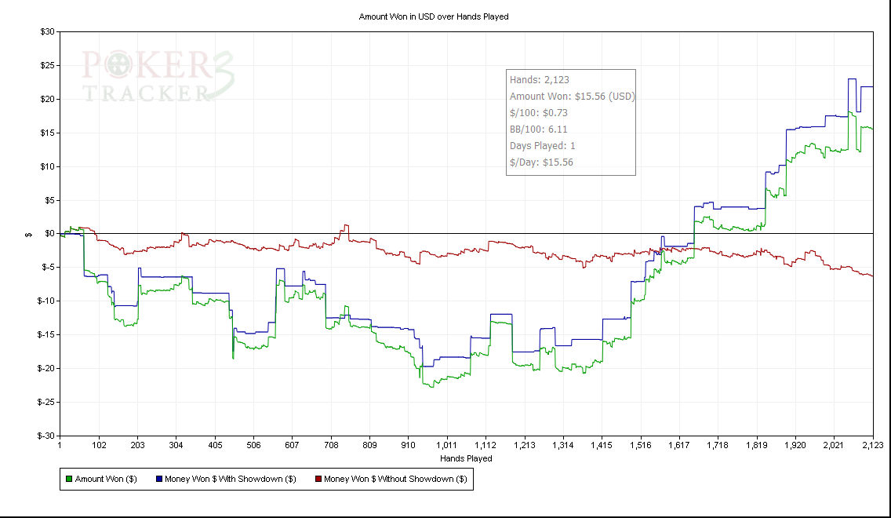The width and height of the screenshot is (891, 518).
Task: Click the 607 x-axis tick label
Action: pos(292,445)
